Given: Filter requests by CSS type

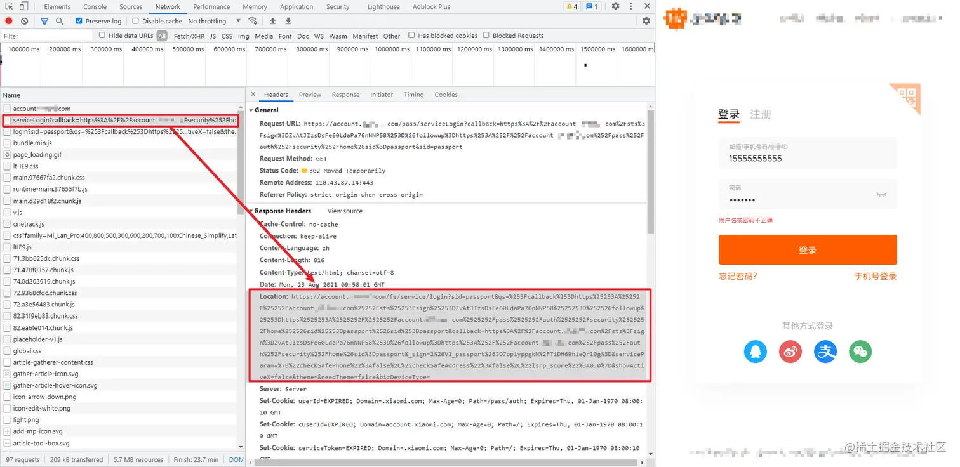Looking at the screenshot, I should [x=227, y=36].
